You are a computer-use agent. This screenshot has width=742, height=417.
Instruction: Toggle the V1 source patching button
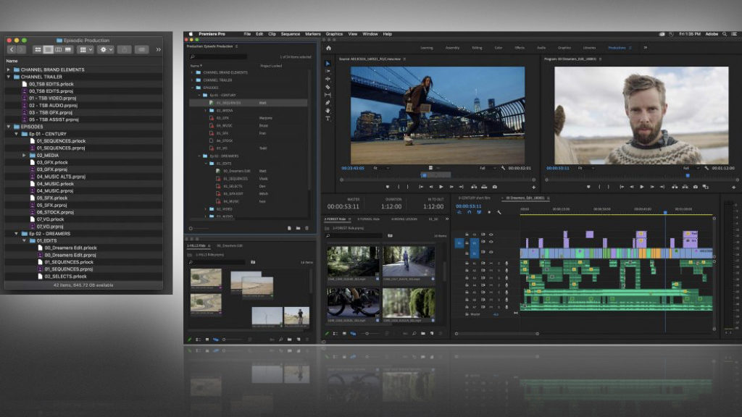click(459, 244)
